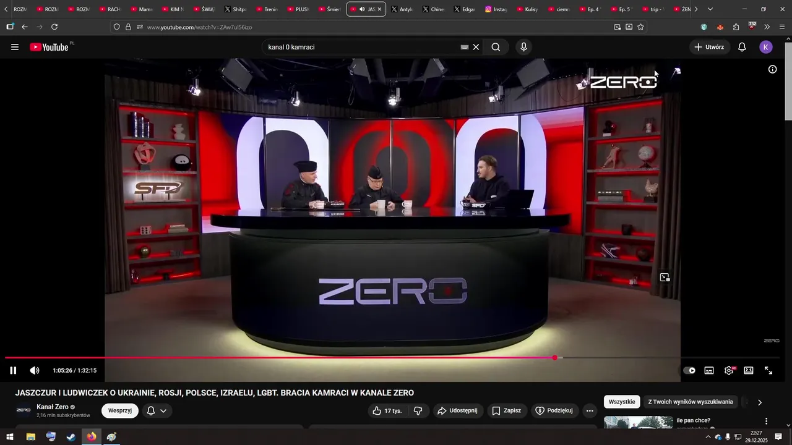Click the ZERO channel watermark in video
The image size is (792, 445).
772,341
